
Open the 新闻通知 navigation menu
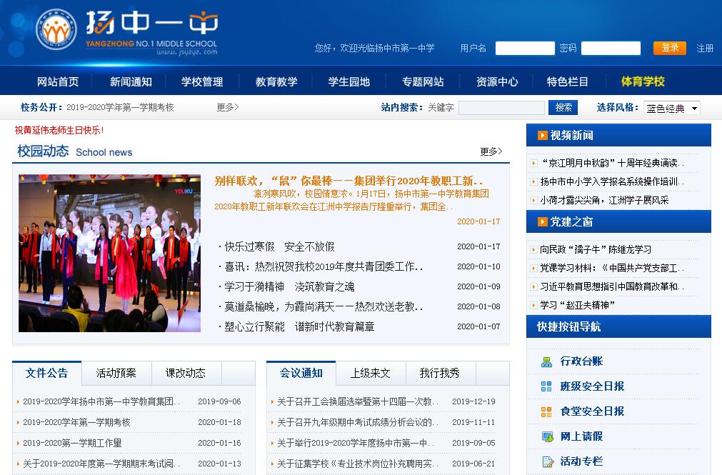click(x=131, y=81)
